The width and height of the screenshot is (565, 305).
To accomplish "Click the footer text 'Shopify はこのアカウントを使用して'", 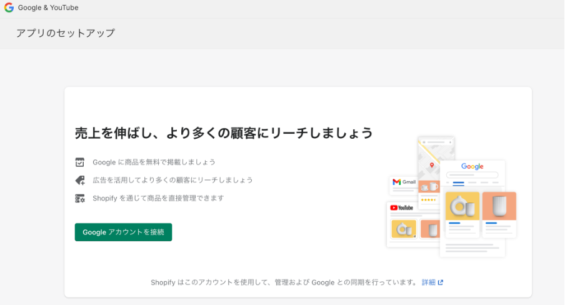I will 210,282.
